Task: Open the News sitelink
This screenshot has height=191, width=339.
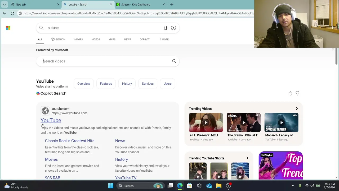Action: (x=120, y=141)
